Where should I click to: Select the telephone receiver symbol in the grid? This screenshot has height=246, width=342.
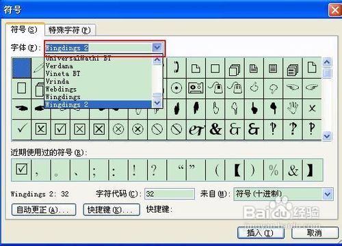176,68
